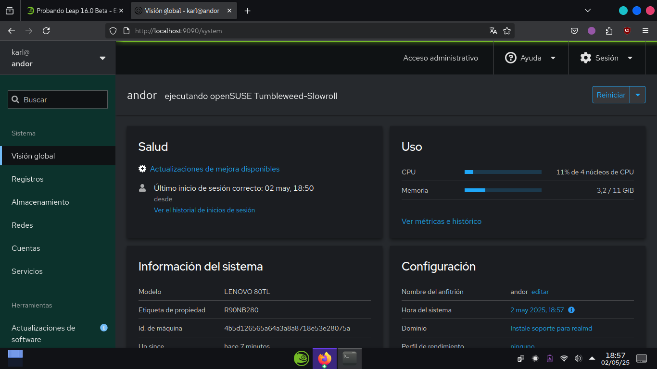
Task: Click the Reiniciar button
Action: pyautogui.click(x=611, y=95)
